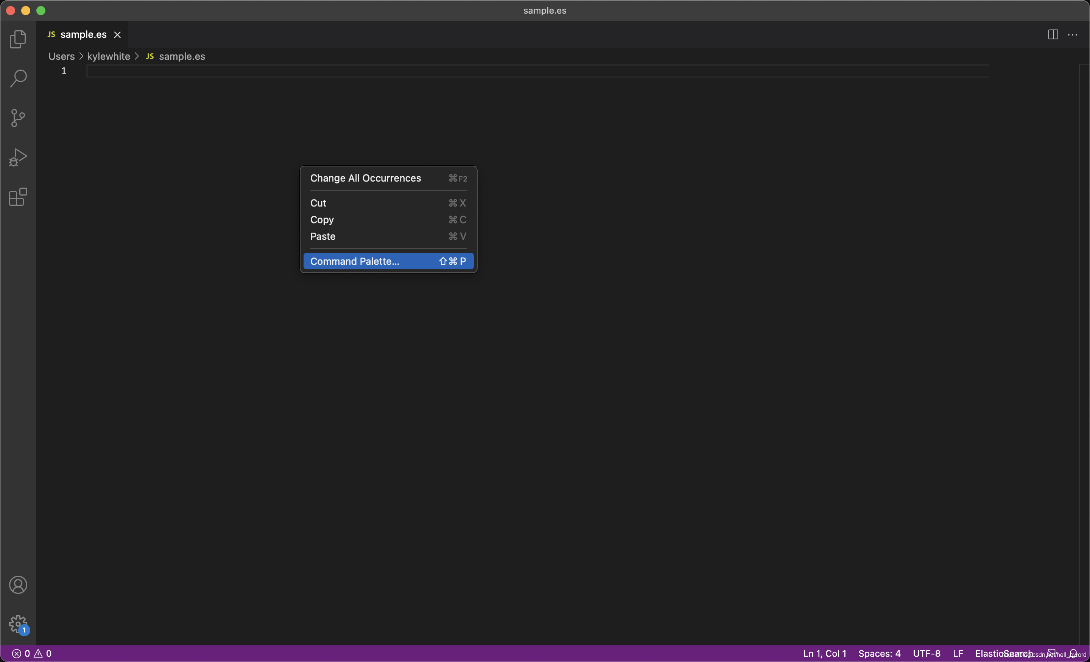1090x662 pixels.
Task: Change the ElasticSearch language mode
Action: pyautogui.click(x=1003, y=653)
